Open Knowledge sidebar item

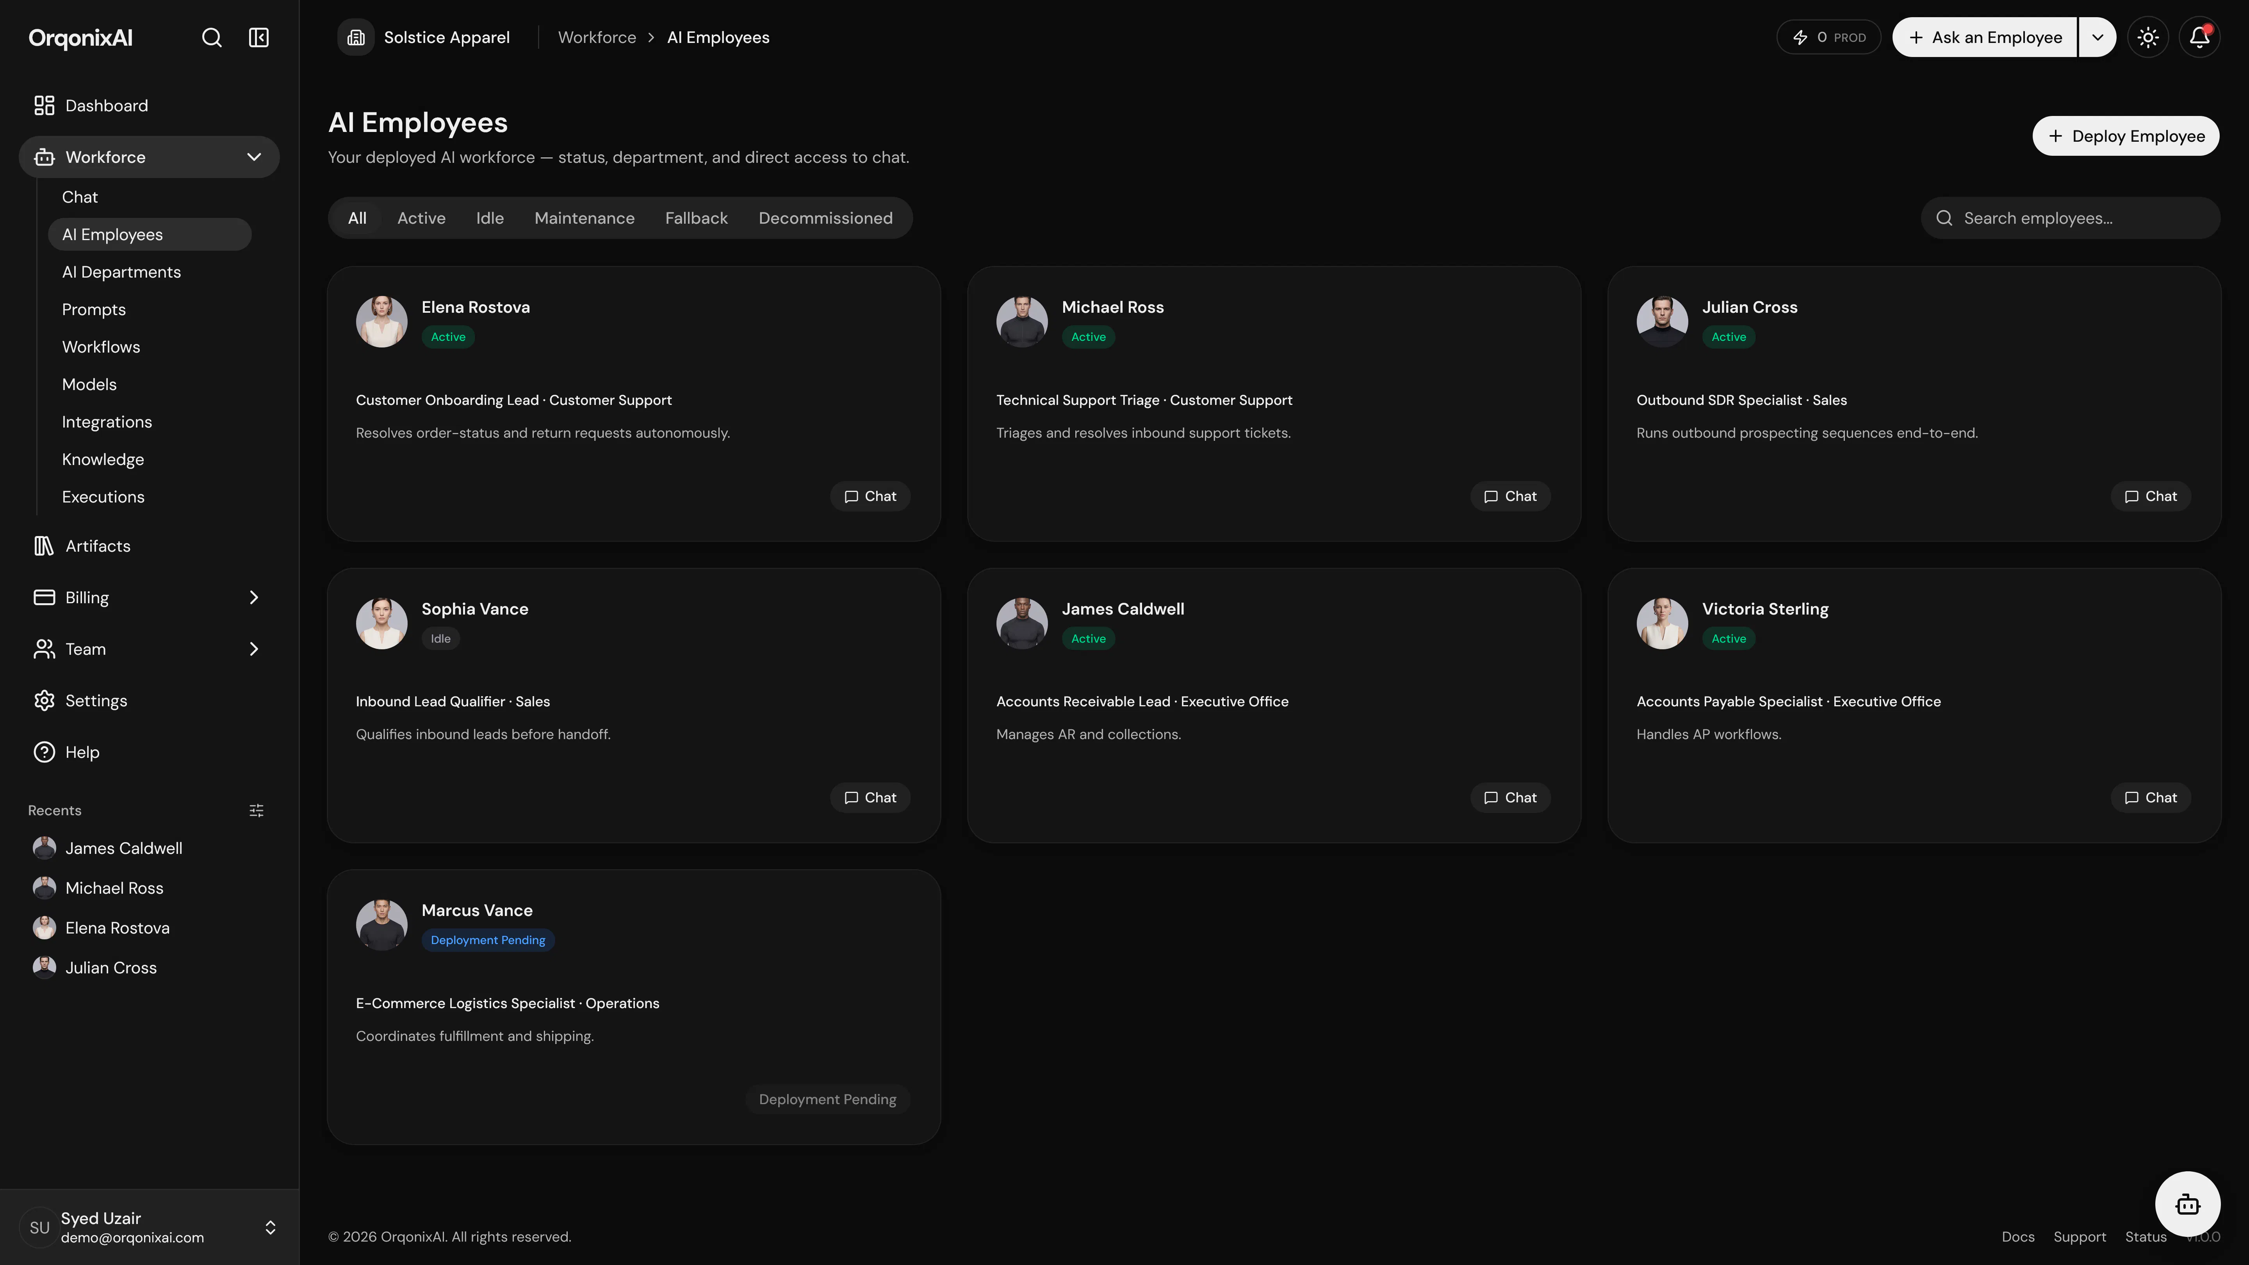pyautogui.click(x=149, y=459)
